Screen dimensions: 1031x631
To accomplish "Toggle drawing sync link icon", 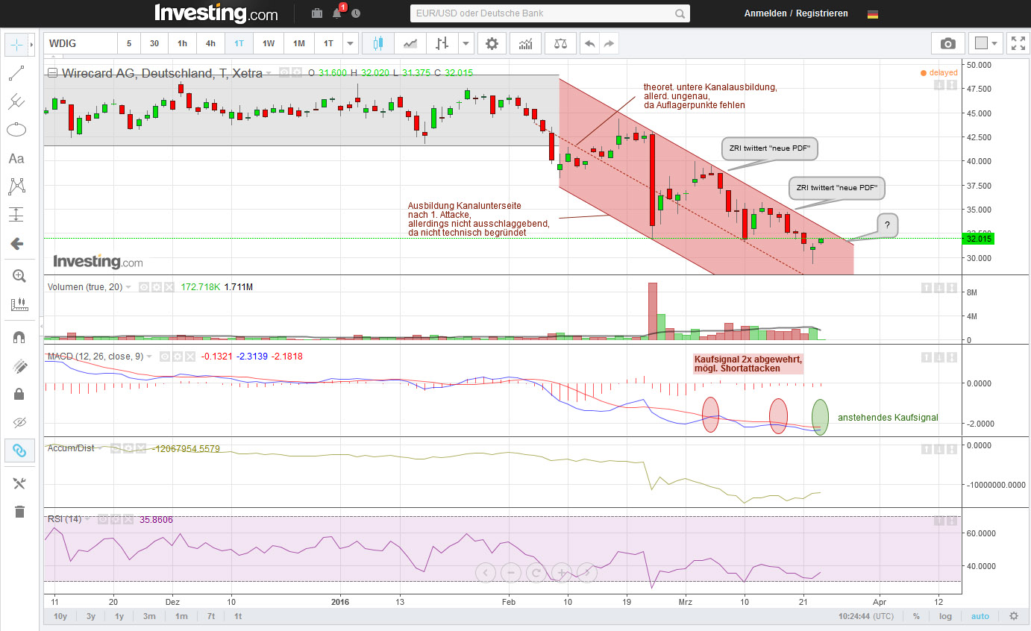I will click(19, 451).
